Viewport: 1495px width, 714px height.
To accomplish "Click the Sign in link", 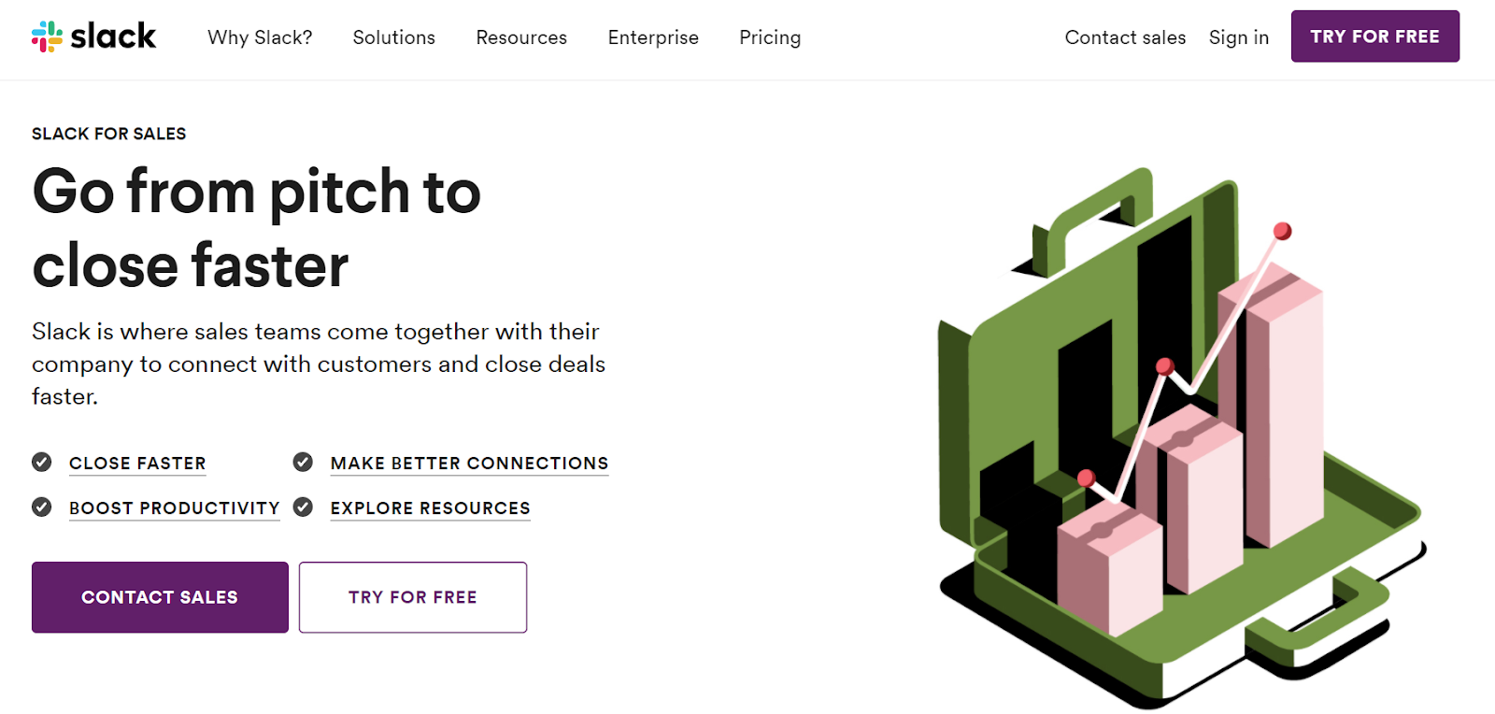I will pos(1238,37).
